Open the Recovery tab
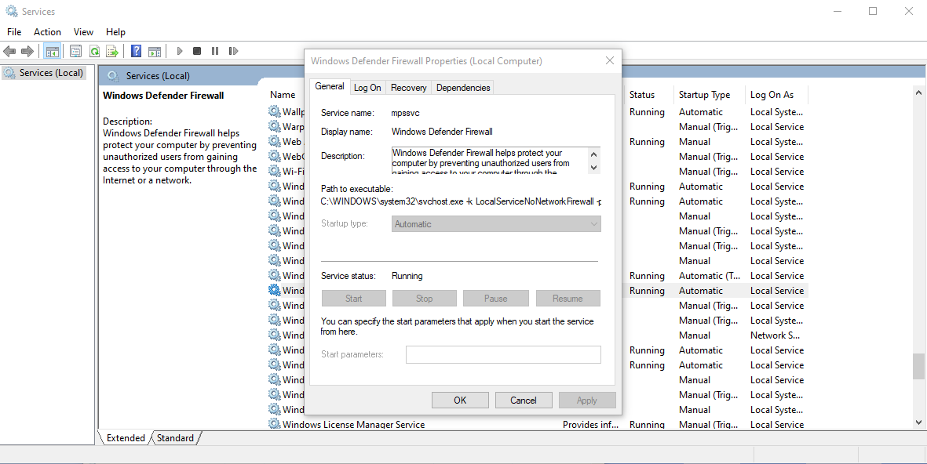Viewport: 927px width, 464px height. tap(408, 88)
